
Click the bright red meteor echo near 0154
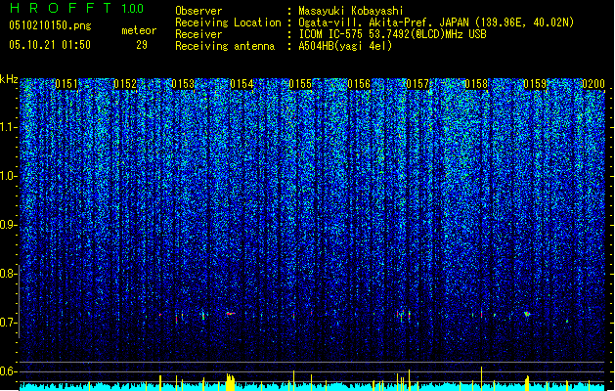click(230, 314)
